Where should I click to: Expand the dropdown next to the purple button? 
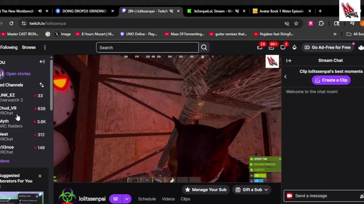click(127, 199)
